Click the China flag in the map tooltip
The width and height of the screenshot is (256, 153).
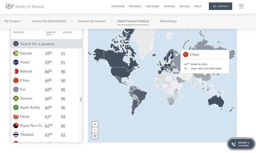pos(186,55)
